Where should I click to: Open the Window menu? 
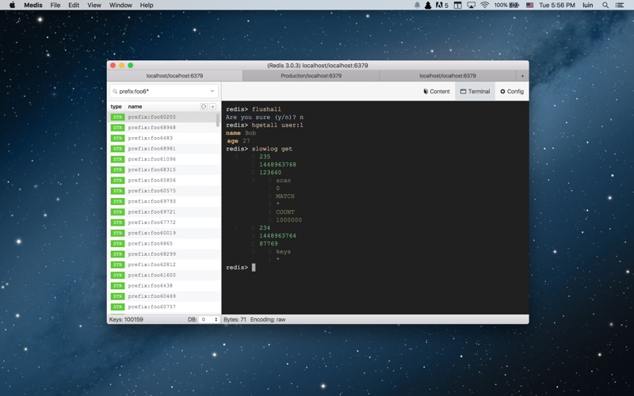point(120,6)
